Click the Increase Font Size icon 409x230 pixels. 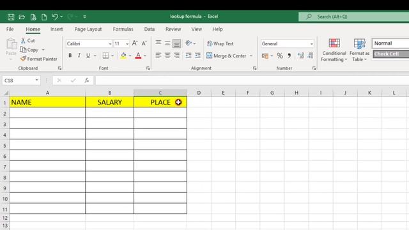tap(135, 43)
